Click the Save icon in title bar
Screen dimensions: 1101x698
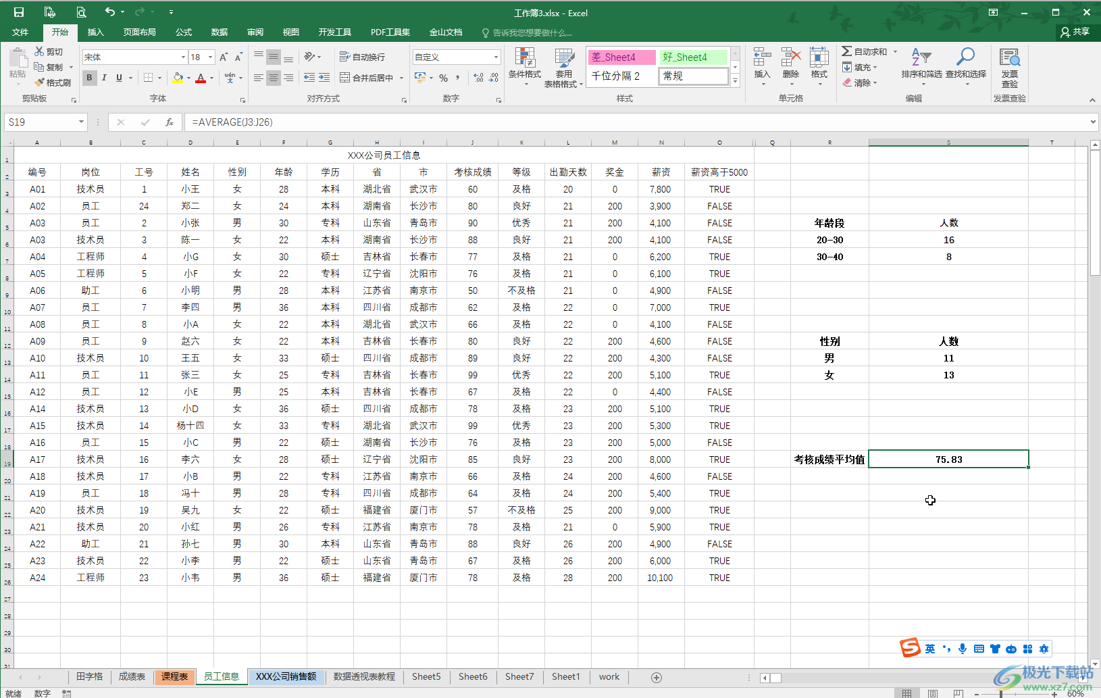[x=19, y=12]
